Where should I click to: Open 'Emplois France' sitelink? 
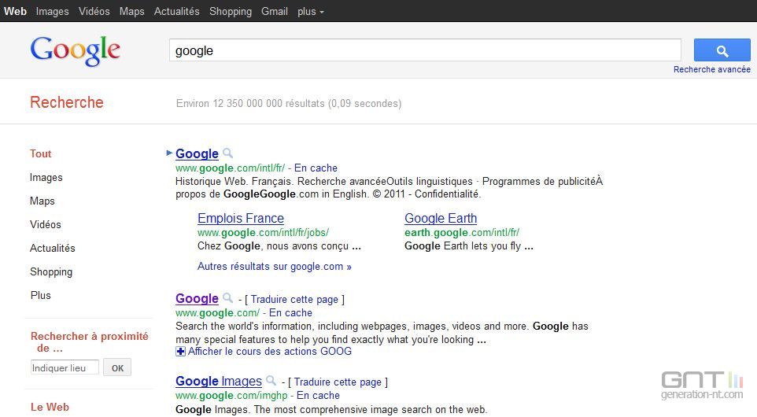click(x=240, y=218)
